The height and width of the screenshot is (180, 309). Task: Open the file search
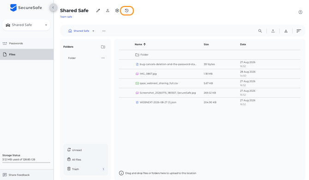tap(260, 31)
